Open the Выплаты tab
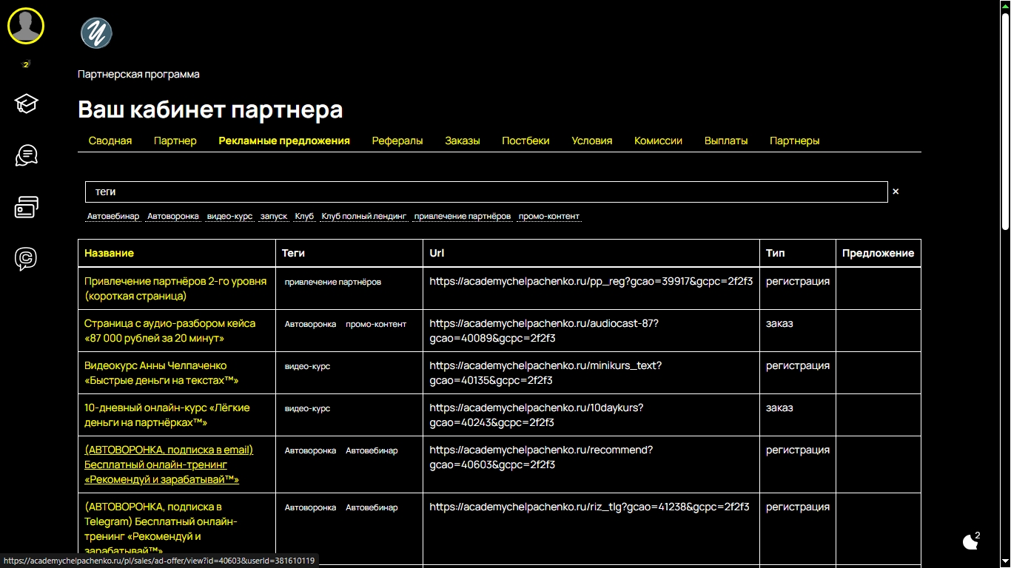 click(x=726, y=140)
